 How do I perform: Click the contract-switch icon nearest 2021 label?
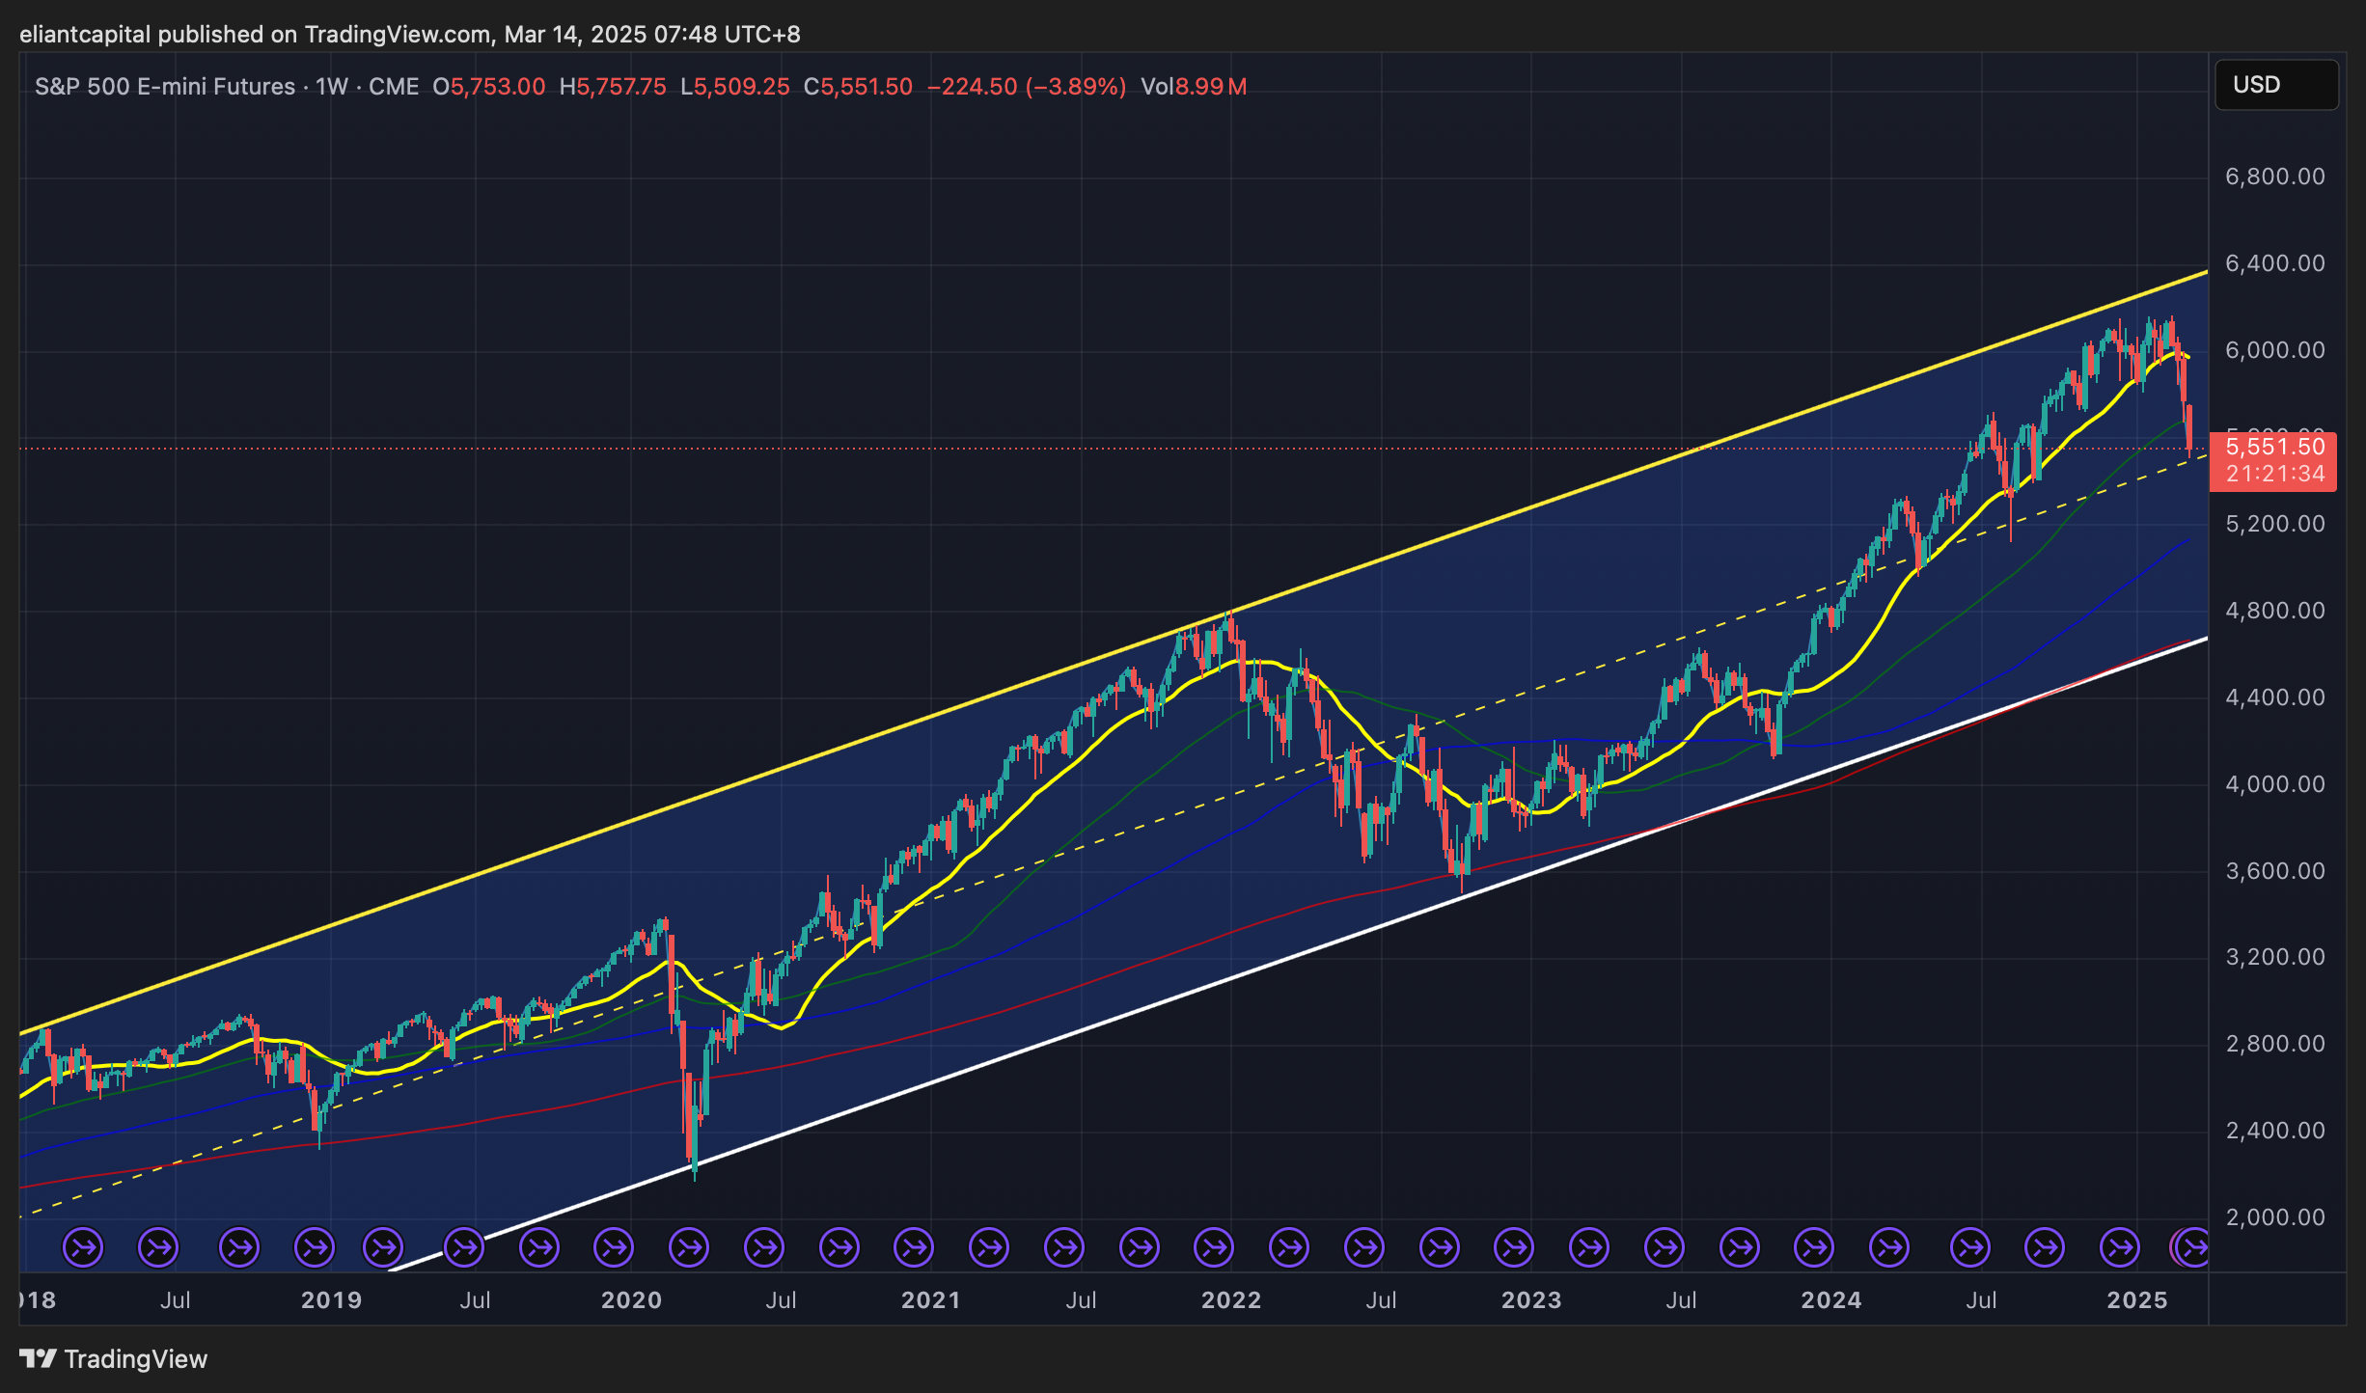914,1247
